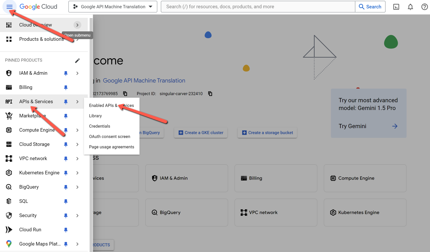This screenshot has width=430, height=252.
Task: Click the Kubernetes Engine icon in sidebar
Action: (x=9, y=173)
